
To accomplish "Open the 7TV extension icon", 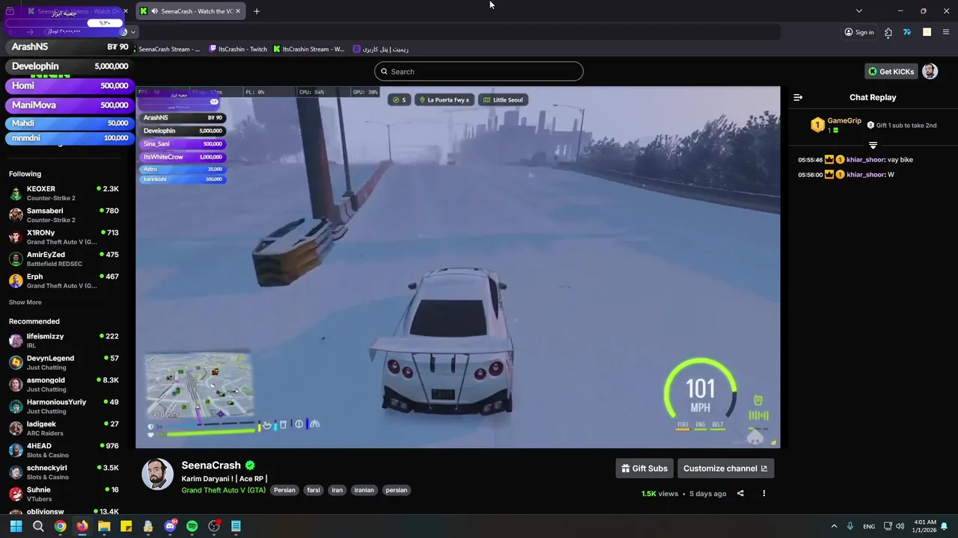I will [907, 32].
